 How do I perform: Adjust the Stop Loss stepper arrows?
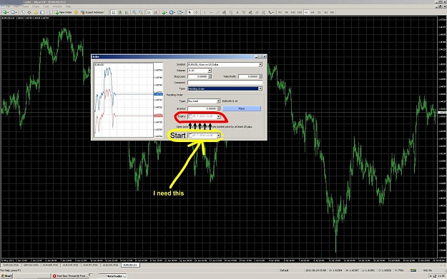click(x=210, y=76)
